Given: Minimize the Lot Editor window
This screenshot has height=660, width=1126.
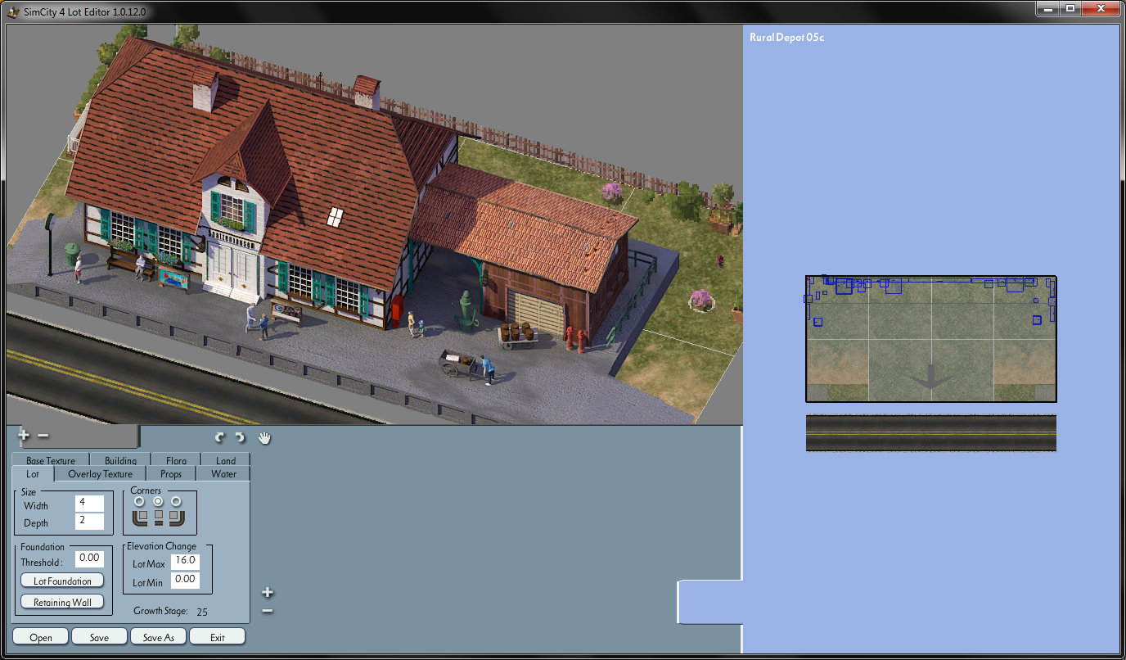Looking at the screenshot, I should pos(1047,8).
